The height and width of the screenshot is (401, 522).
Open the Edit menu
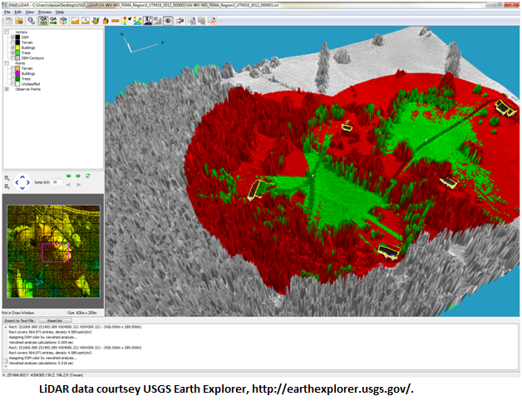(x=17, y=12)
